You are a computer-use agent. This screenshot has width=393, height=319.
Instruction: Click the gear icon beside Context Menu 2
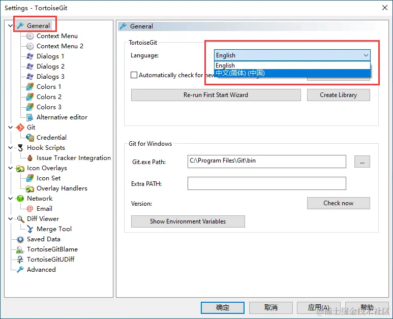point(30,46)
